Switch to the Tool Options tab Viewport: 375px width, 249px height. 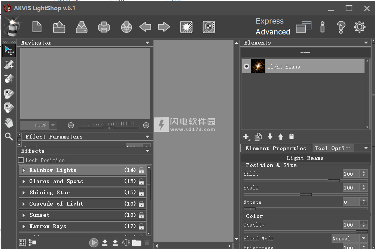pos(332,148)
